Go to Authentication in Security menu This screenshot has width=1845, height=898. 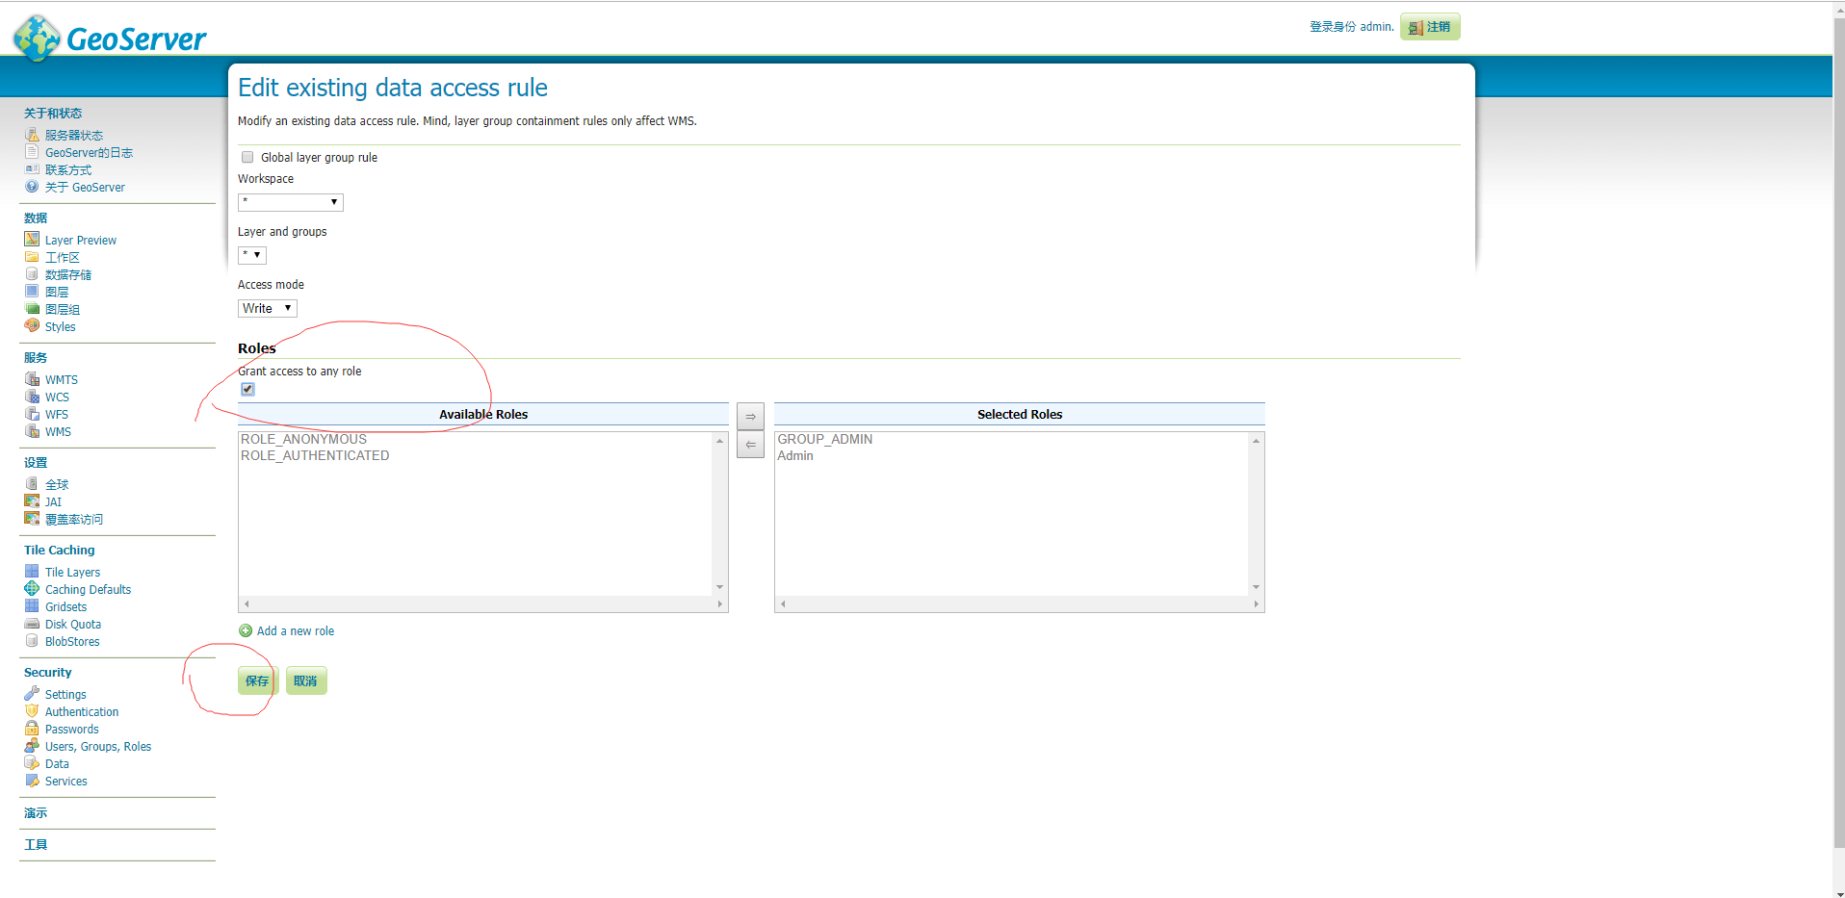82,712
